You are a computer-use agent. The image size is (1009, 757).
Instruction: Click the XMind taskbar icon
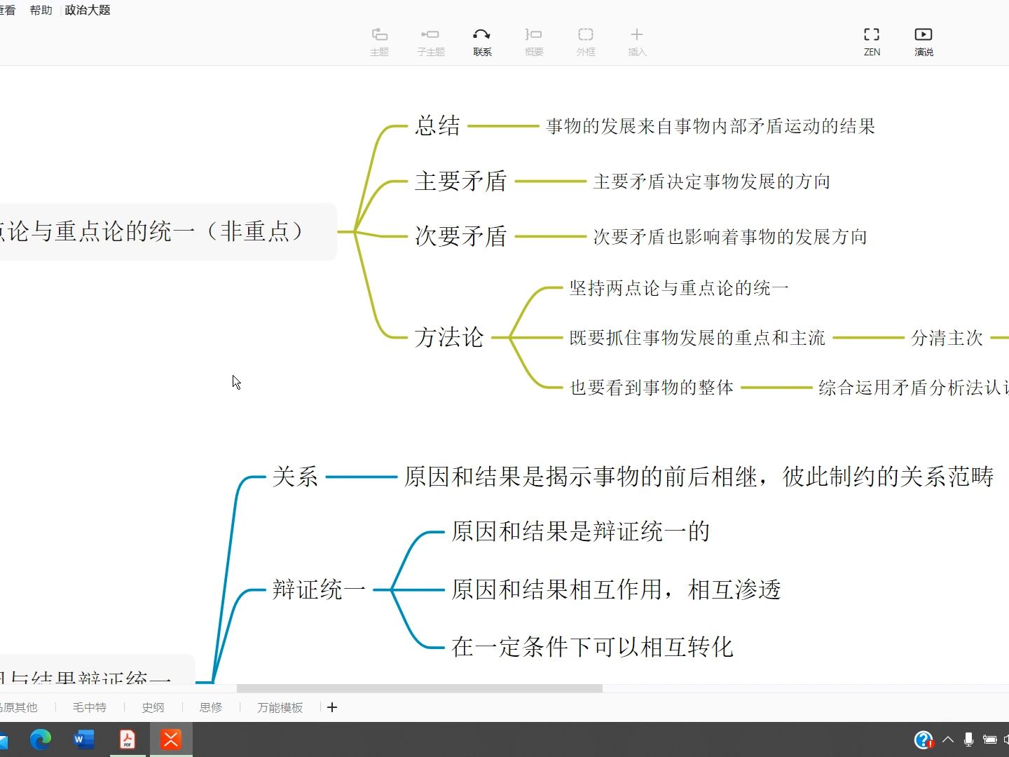click(x=171, y=739)
